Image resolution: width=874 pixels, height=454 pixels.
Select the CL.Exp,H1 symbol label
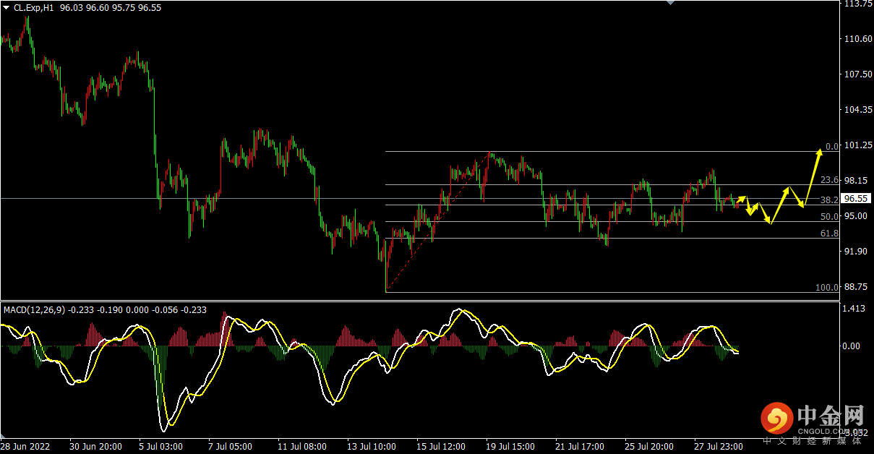[x=34, y=7]
